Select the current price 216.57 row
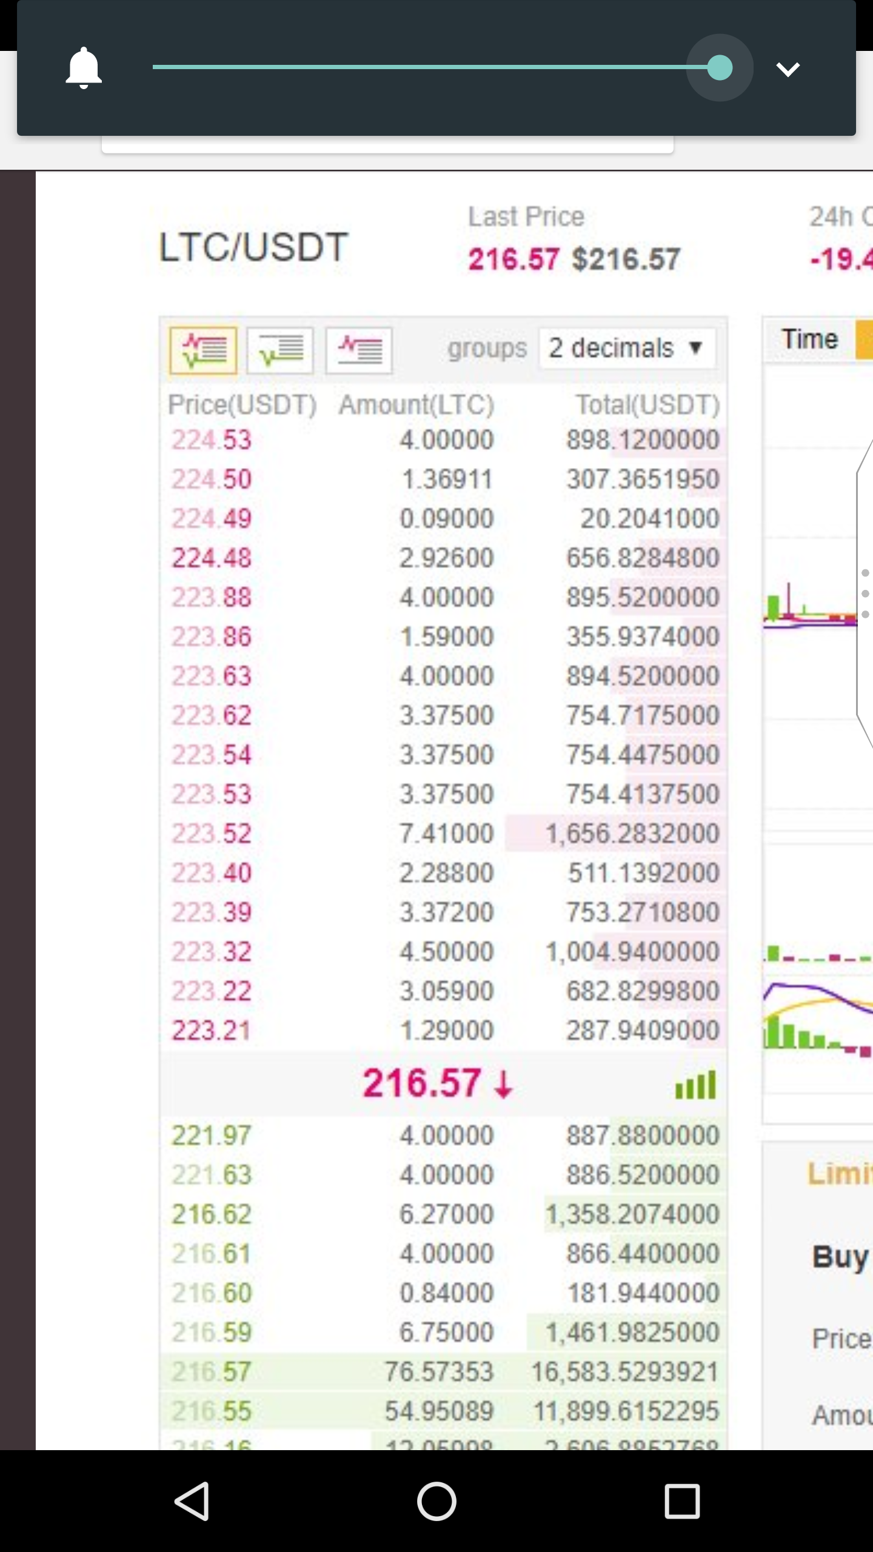Viewport: 873px width, 1552px height. (443, 1084)
